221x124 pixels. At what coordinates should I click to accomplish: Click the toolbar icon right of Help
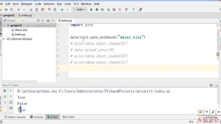140,10
